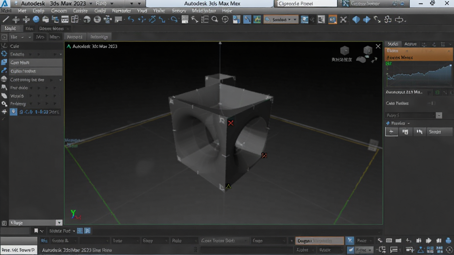Click the orange-bordered Csgpa input in the status bar
Viewport: 454px width, 255px height.
(x=319, y=240)
